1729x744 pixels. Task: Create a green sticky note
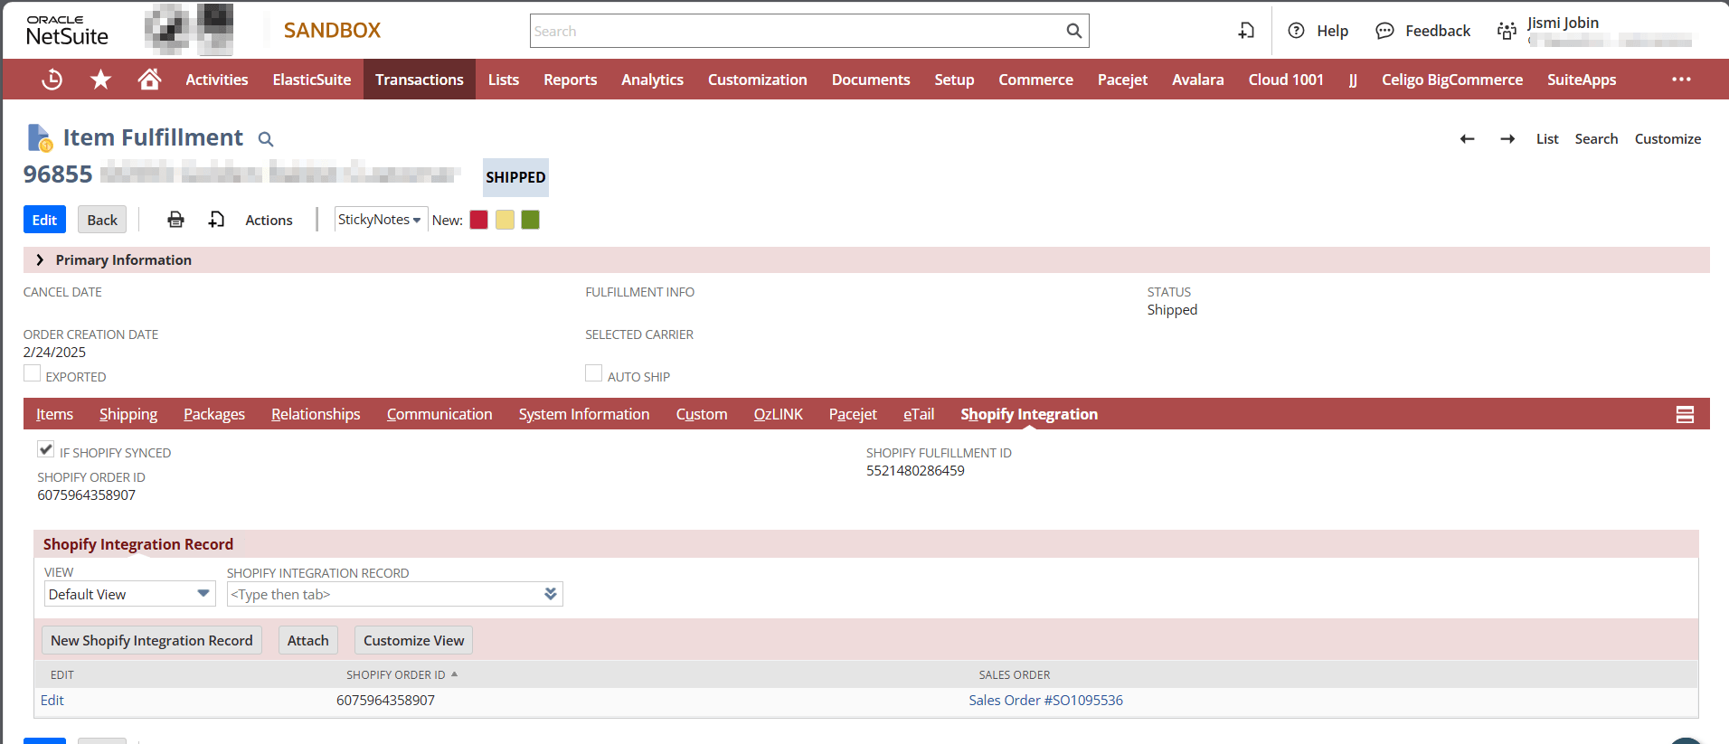click(x=531, y=220)
